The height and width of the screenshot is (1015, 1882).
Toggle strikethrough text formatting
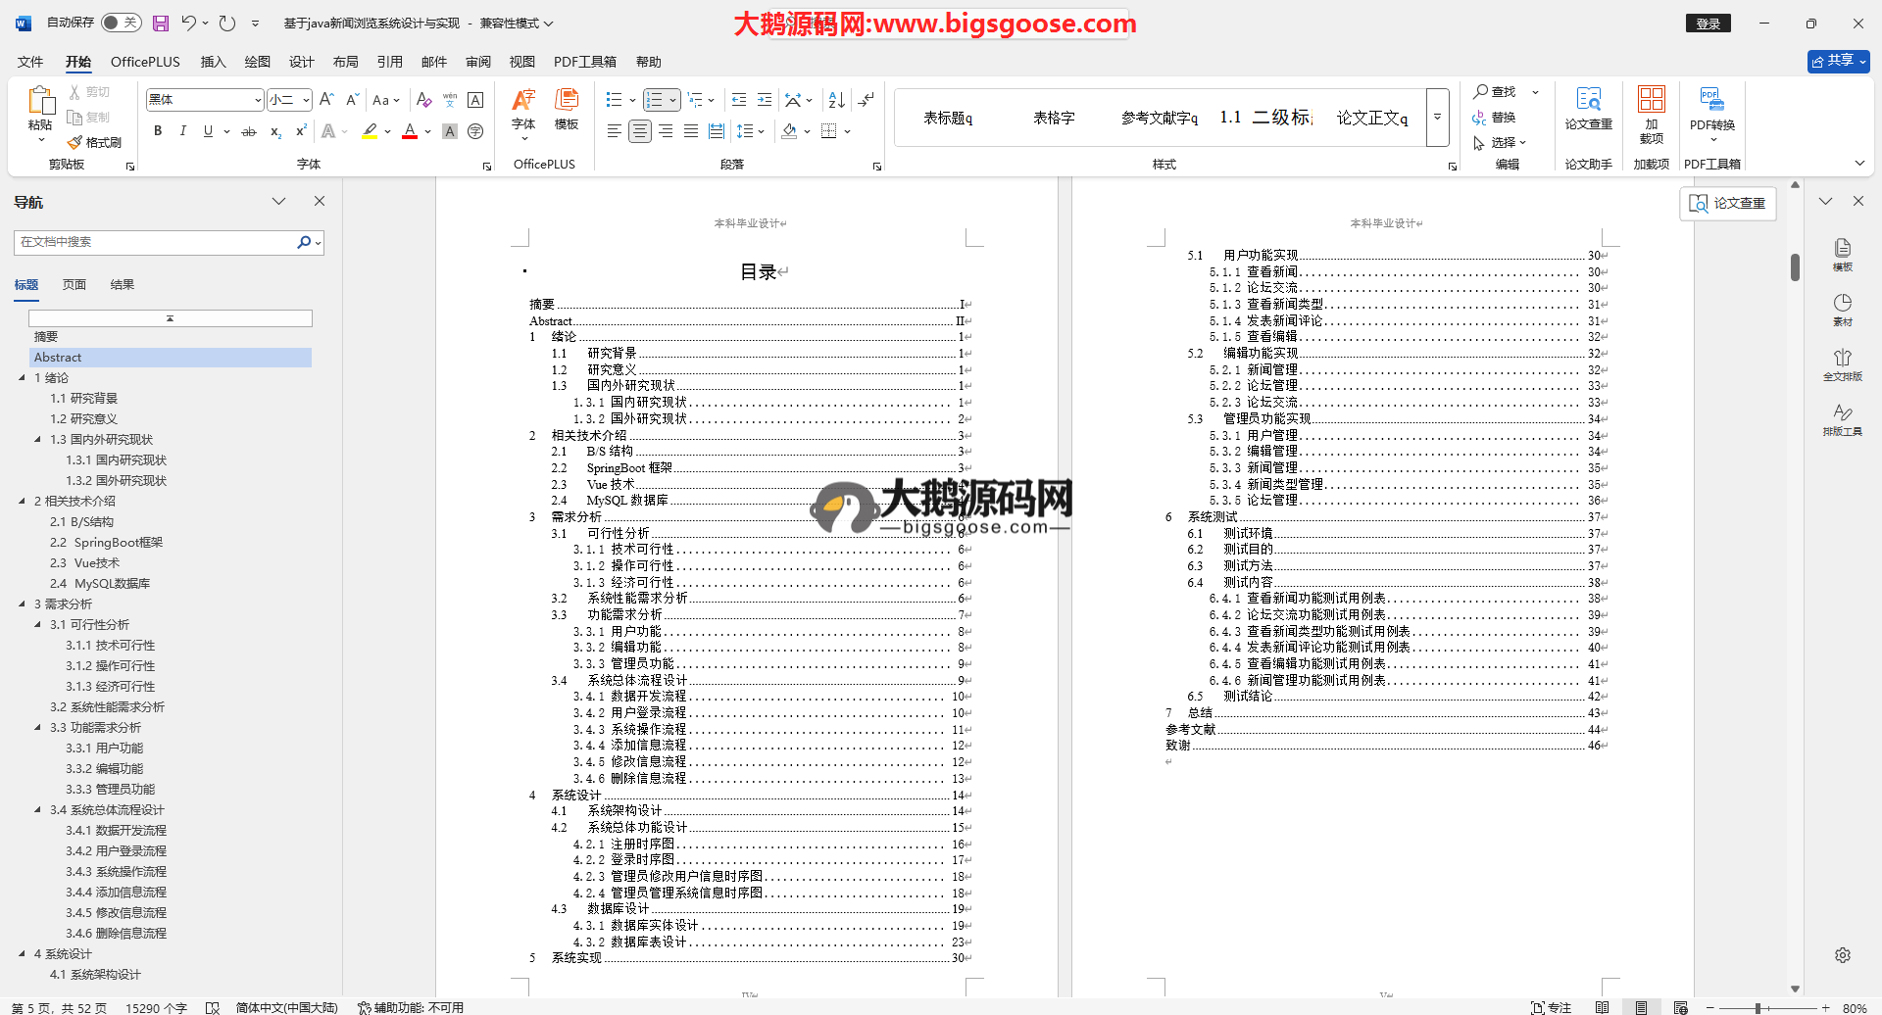249,131
